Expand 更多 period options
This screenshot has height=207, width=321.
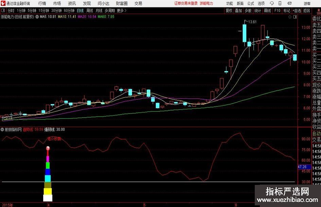(x=121, y=11)
